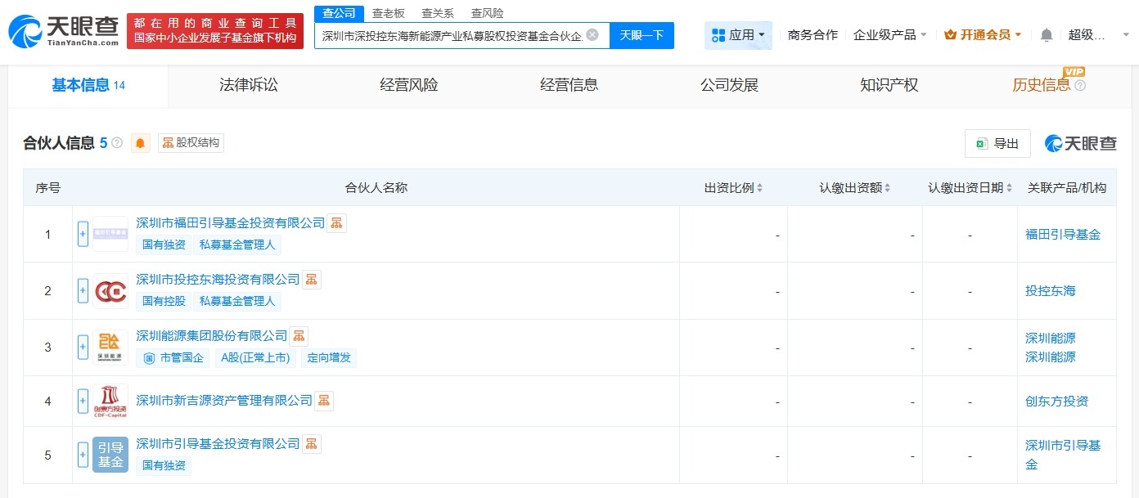Click the 引导基金 logo thumbnail in row five
Screen dimensions: 1139x498
point(110,455)
